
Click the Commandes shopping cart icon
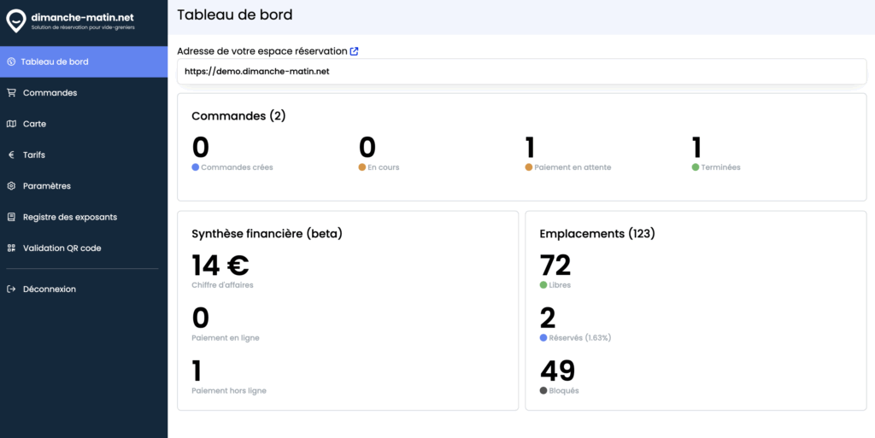coord(11,93)
